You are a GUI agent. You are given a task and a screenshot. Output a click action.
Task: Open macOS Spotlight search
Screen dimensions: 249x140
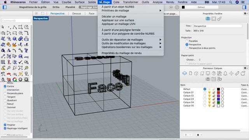[x=231, y=2]
